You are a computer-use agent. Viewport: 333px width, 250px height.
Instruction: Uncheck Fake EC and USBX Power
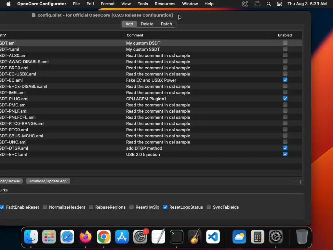pos(285,80)
